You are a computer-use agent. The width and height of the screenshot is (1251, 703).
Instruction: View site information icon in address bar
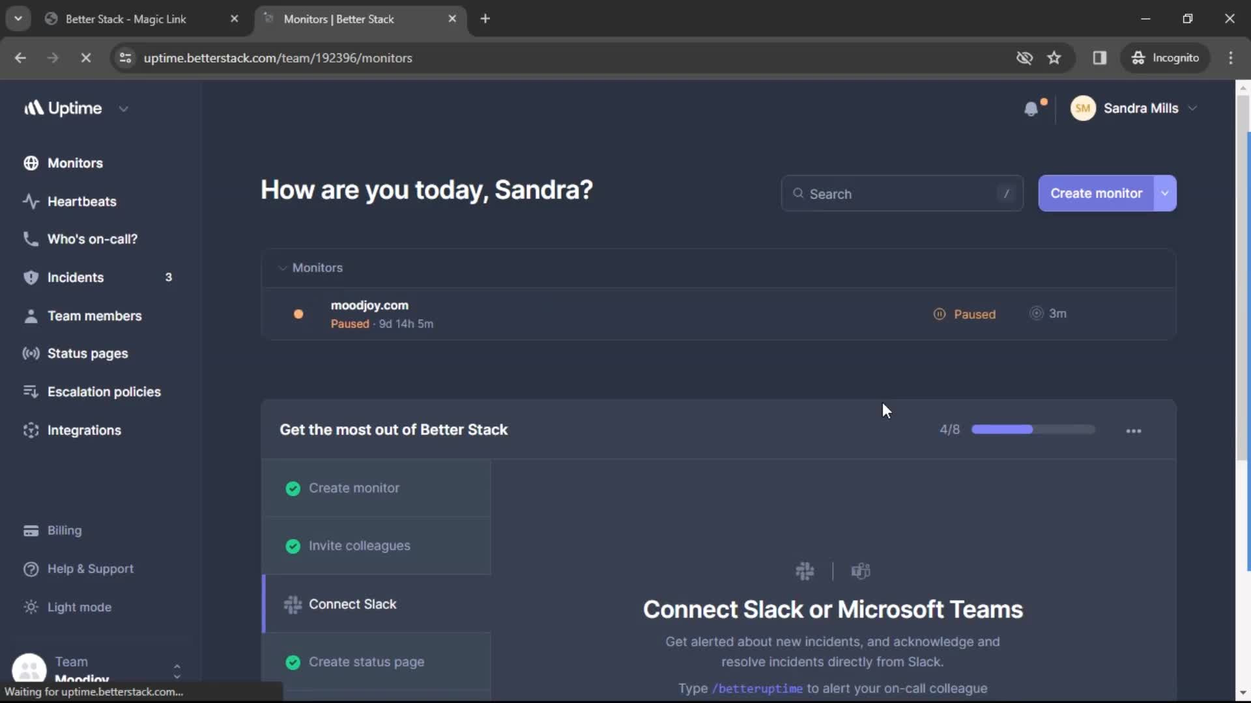tap(125, 58)
